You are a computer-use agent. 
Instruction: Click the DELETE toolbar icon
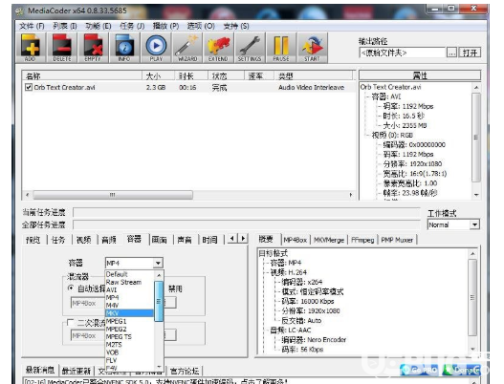pyautogui.click(x=62, y=48)
